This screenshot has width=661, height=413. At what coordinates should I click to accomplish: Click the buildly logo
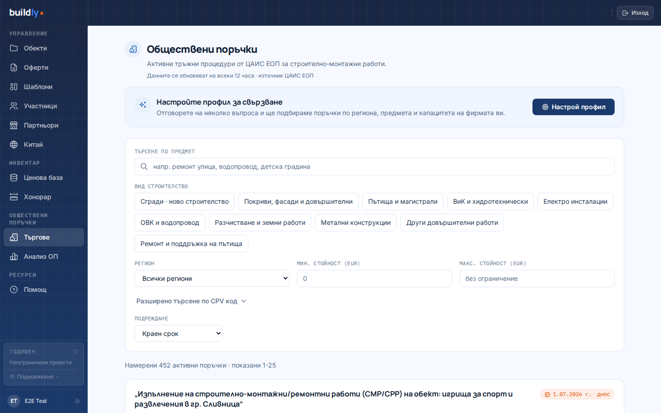(x=26, y=13)
